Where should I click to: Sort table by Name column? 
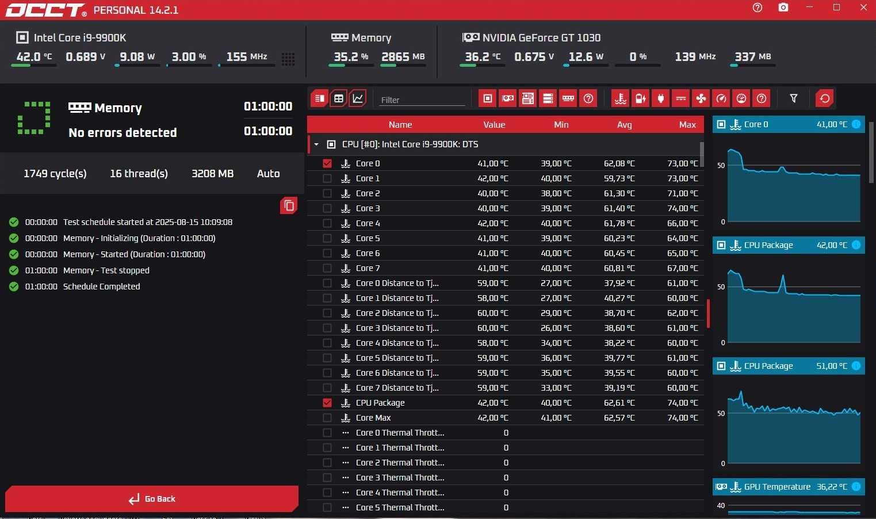(x=400, y=125)
